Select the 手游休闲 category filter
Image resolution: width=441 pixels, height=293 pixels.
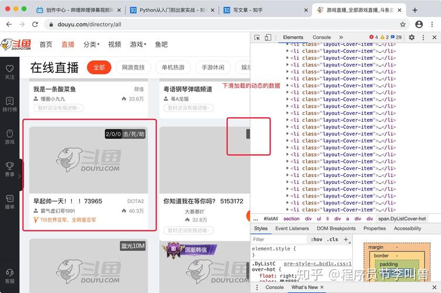tap(213, 67)
